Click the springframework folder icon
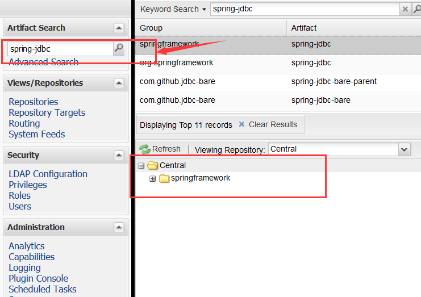Screen dimensions: 421x297 coord(164,178)
